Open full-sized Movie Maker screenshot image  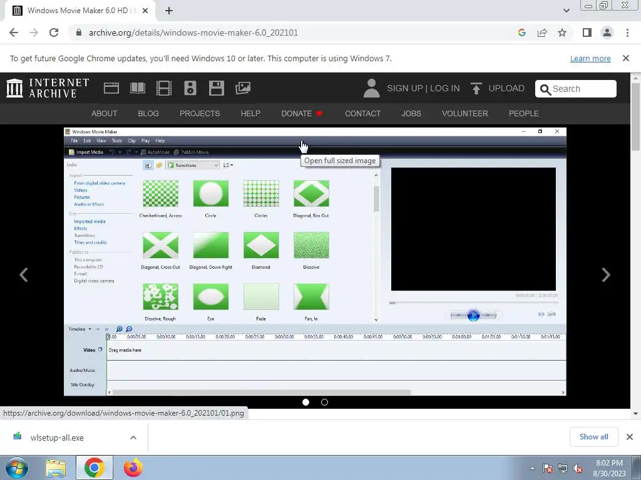(x=315, y=261)
